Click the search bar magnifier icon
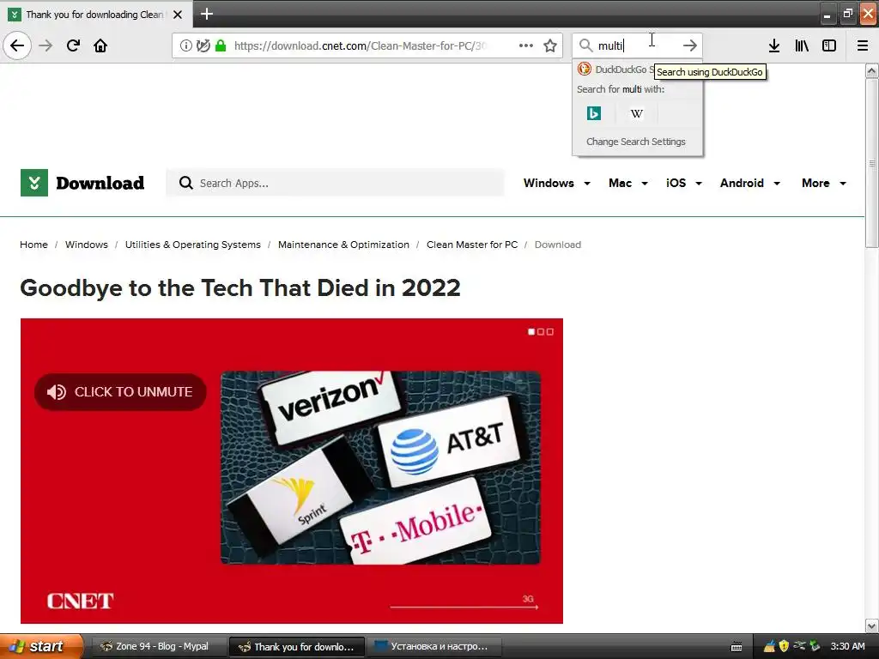The height and width of the screenshot is (659, 879). [585, 45]
